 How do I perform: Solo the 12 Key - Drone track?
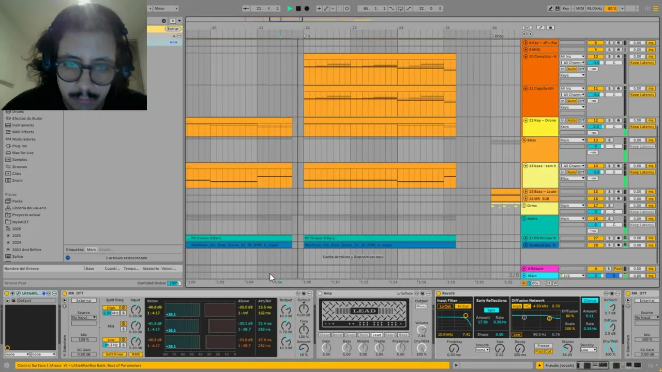(x=609, y=120)
